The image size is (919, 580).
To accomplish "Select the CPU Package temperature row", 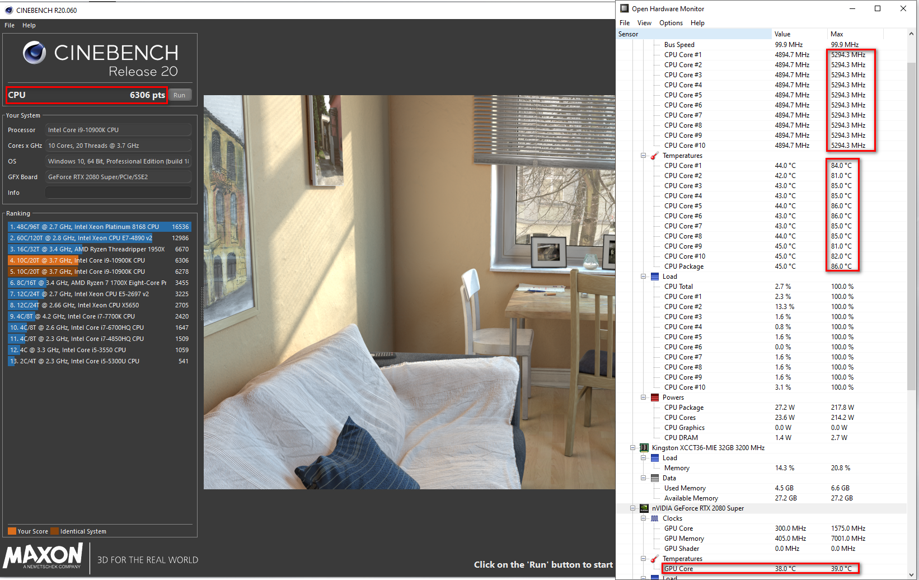I will (761, 266).
